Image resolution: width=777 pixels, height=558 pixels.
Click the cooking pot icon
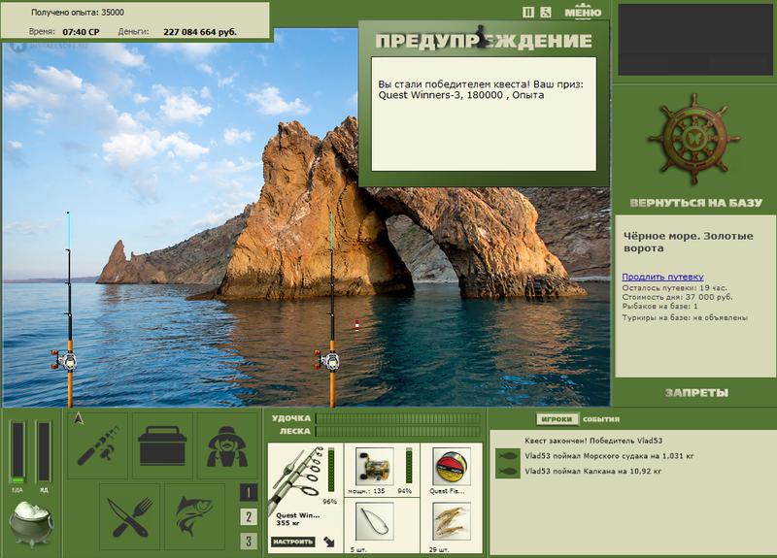pyautogui.click(x=31, y=524)
